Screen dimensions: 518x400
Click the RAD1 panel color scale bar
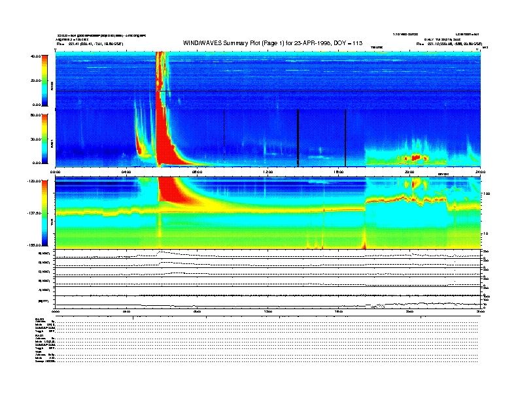click(44, 139)
